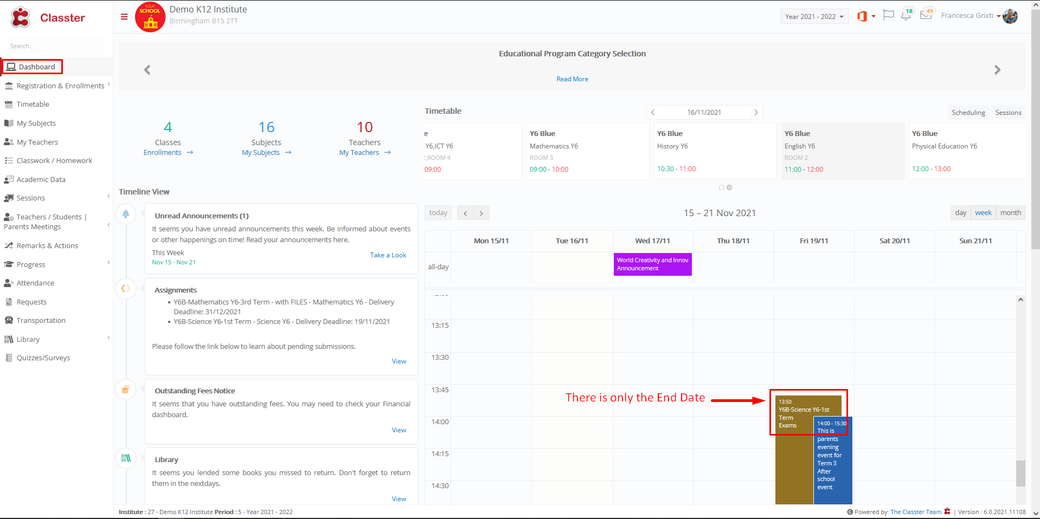Switch calendar to day view
This screenshot has width=1040, height=519.
(x=960, y=213)
